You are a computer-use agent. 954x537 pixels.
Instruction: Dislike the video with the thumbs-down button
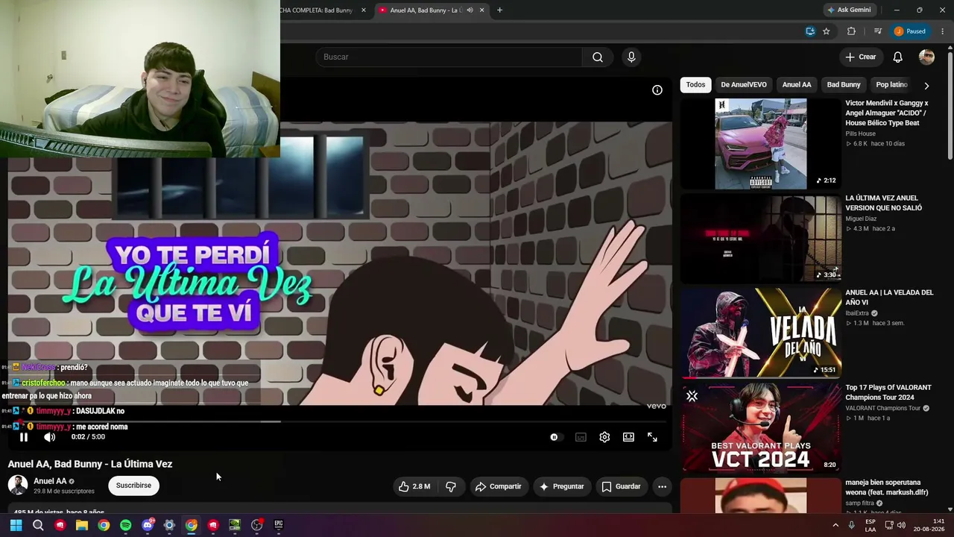(451, 486)
